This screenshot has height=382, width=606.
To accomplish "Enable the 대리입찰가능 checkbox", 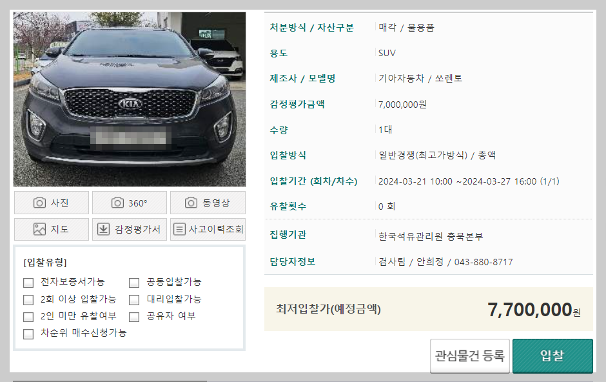I will (133, 299).
